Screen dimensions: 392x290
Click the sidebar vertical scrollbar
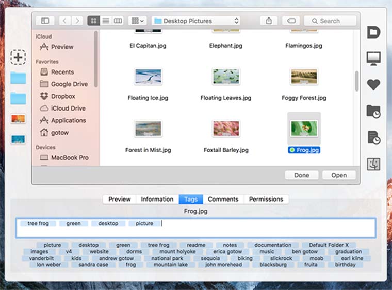96,59
